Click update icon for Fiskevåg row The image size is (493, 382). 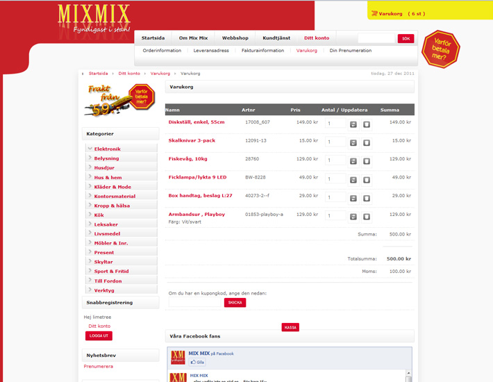point(353,161)
